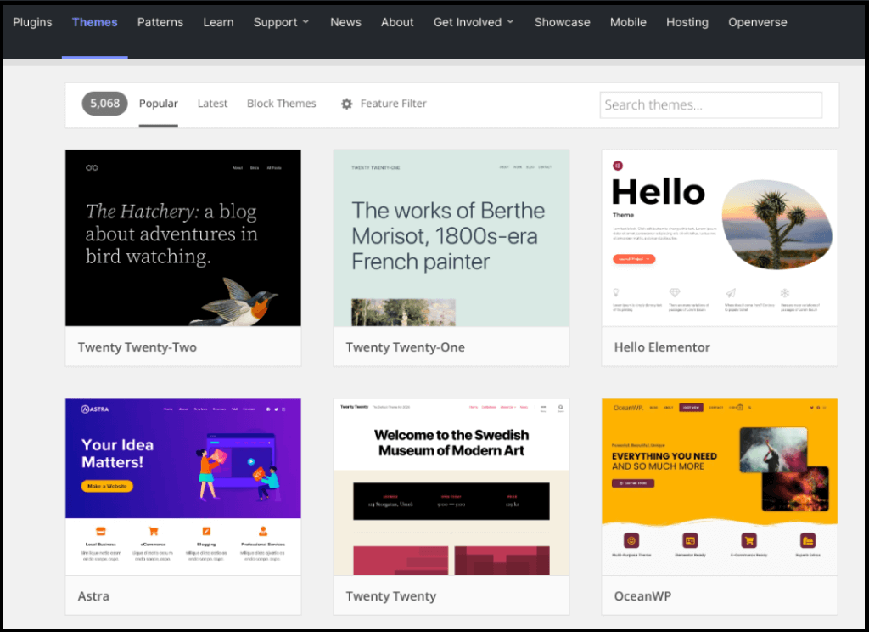This screenshot has width=869, height=632.
Task: Open the Hosting link
Action: [687, 22]
